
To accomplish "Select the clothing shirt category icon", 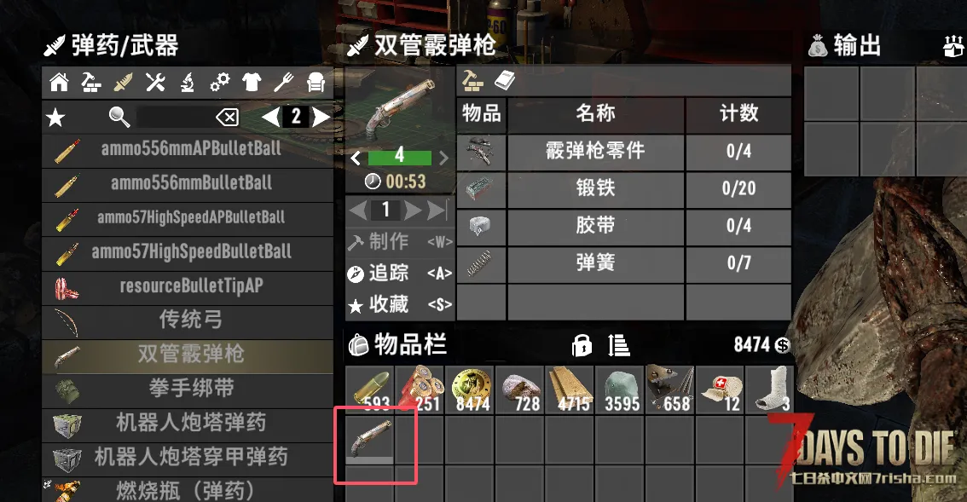I will 252,83.
